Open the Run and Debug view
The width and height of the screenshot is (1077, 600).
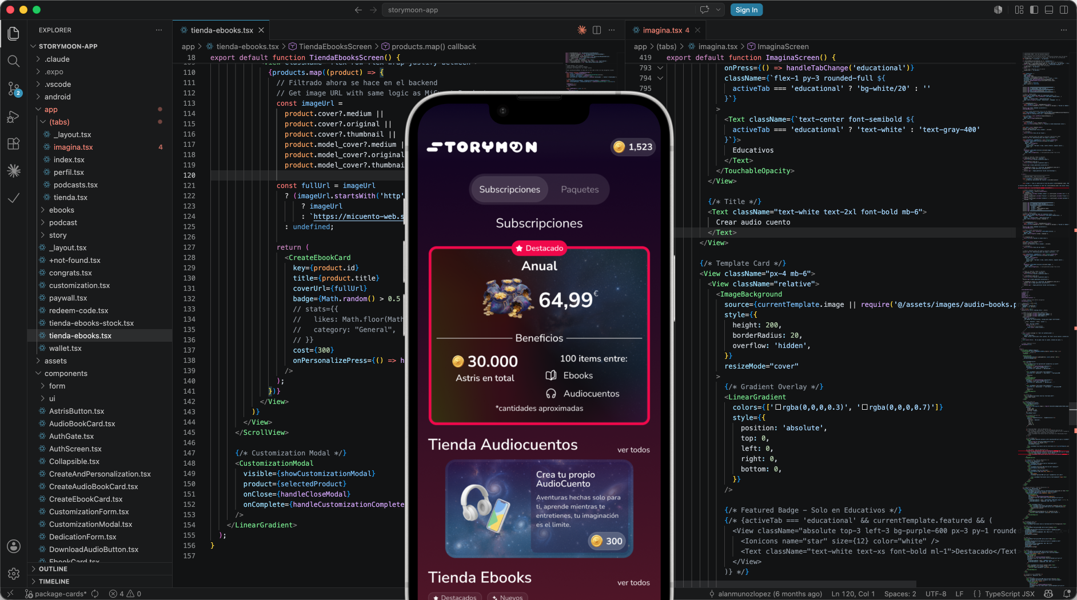[14, 117]
